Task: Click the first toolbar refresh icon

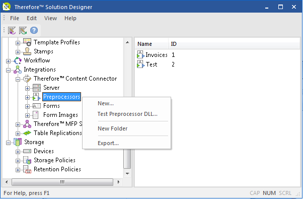Action: click(x=12, y=31)
